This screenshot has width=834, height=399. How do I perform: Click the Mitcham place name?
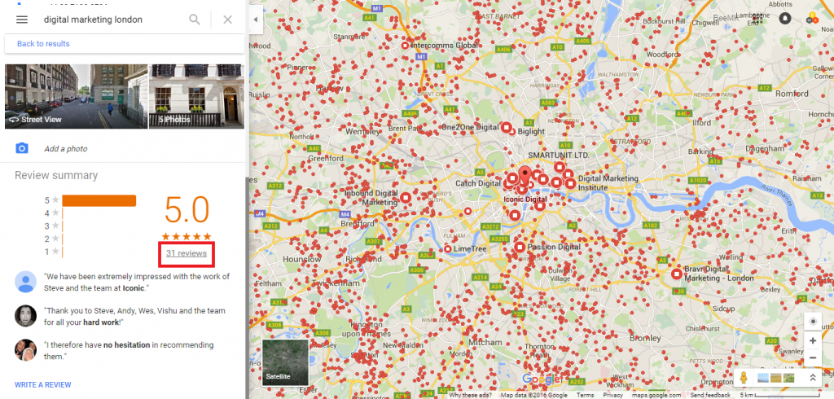(x=485, y=342)
